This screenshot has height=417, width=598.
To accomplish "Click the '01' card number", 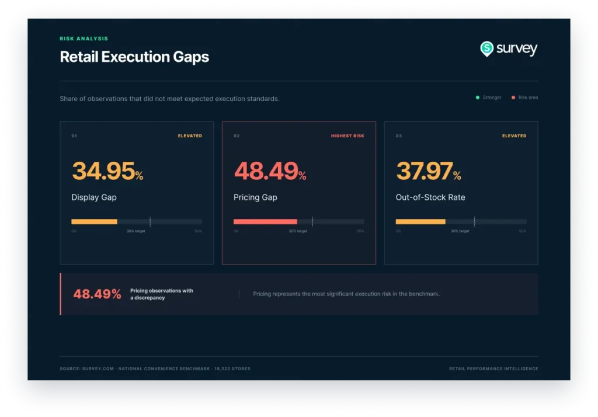I will coord(74,136).
